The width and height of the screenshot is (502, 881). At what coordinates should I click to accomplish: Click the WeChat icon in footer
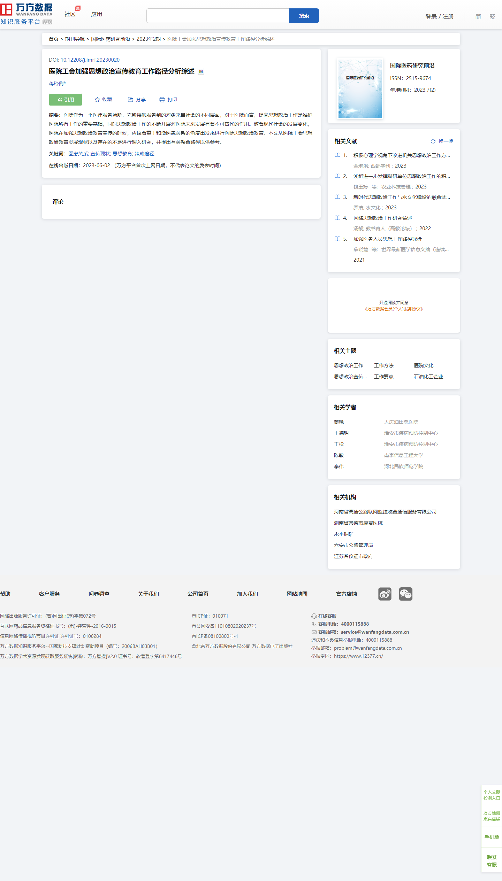[x=406, y=594]
